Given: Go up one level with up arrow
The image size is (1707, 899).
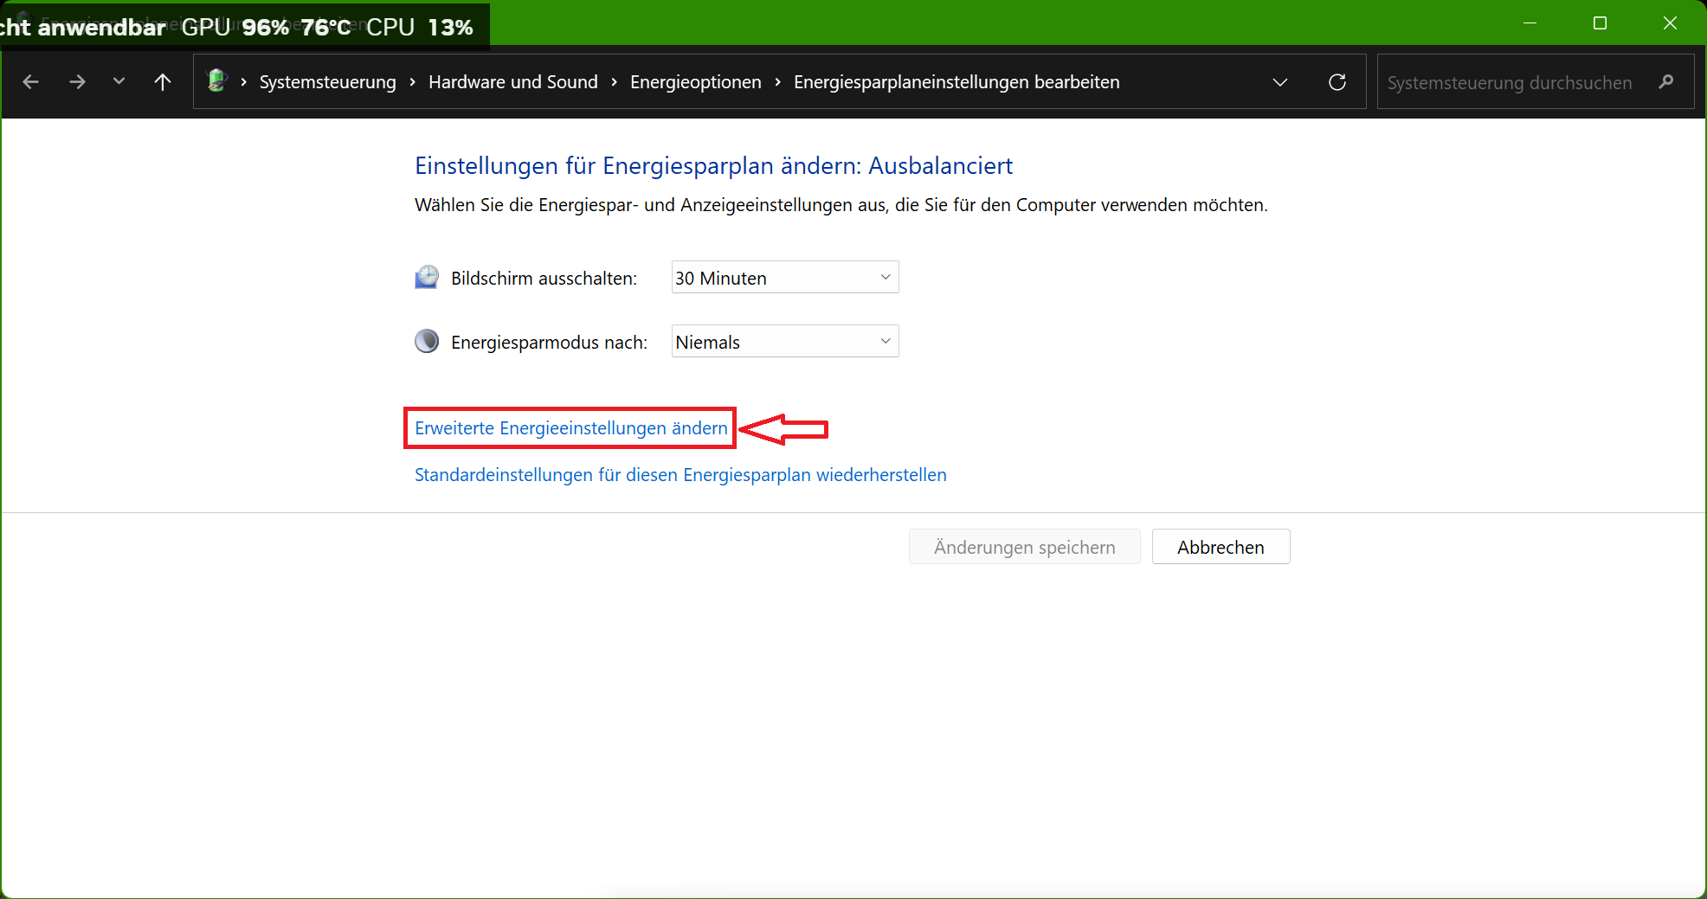Looking at the screenshot, I should tap(163, 82).
